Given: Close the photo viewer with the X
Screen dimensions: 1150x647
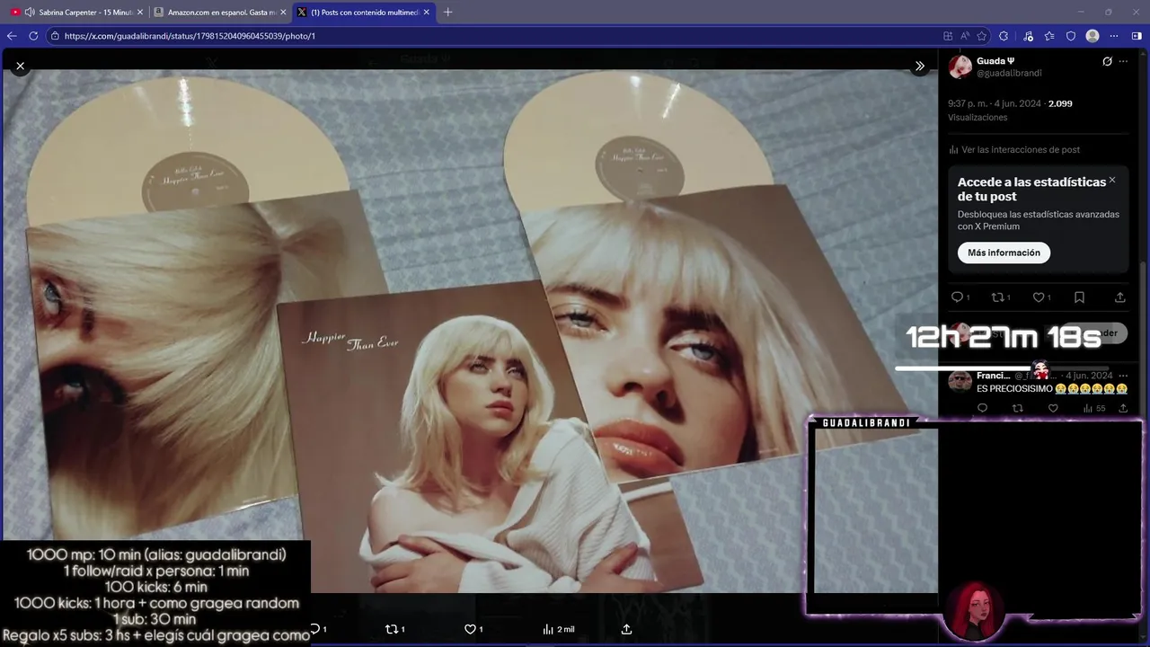Looking at the screenshot, I should click(x=20, y=66).
